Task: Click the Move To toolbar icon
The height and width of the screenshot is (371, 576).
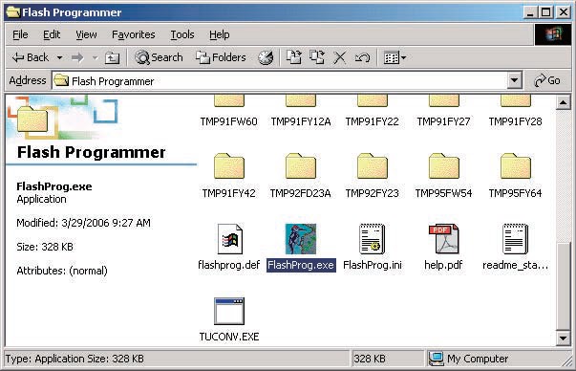Action: (x=294, y=57)
